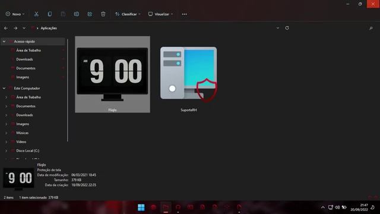
Task: Expand Documentos under Este Computador
Action: coord(7,106)
